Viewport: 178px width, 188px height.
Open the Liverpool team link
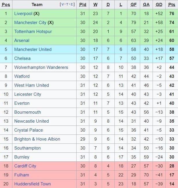point(23,14)
